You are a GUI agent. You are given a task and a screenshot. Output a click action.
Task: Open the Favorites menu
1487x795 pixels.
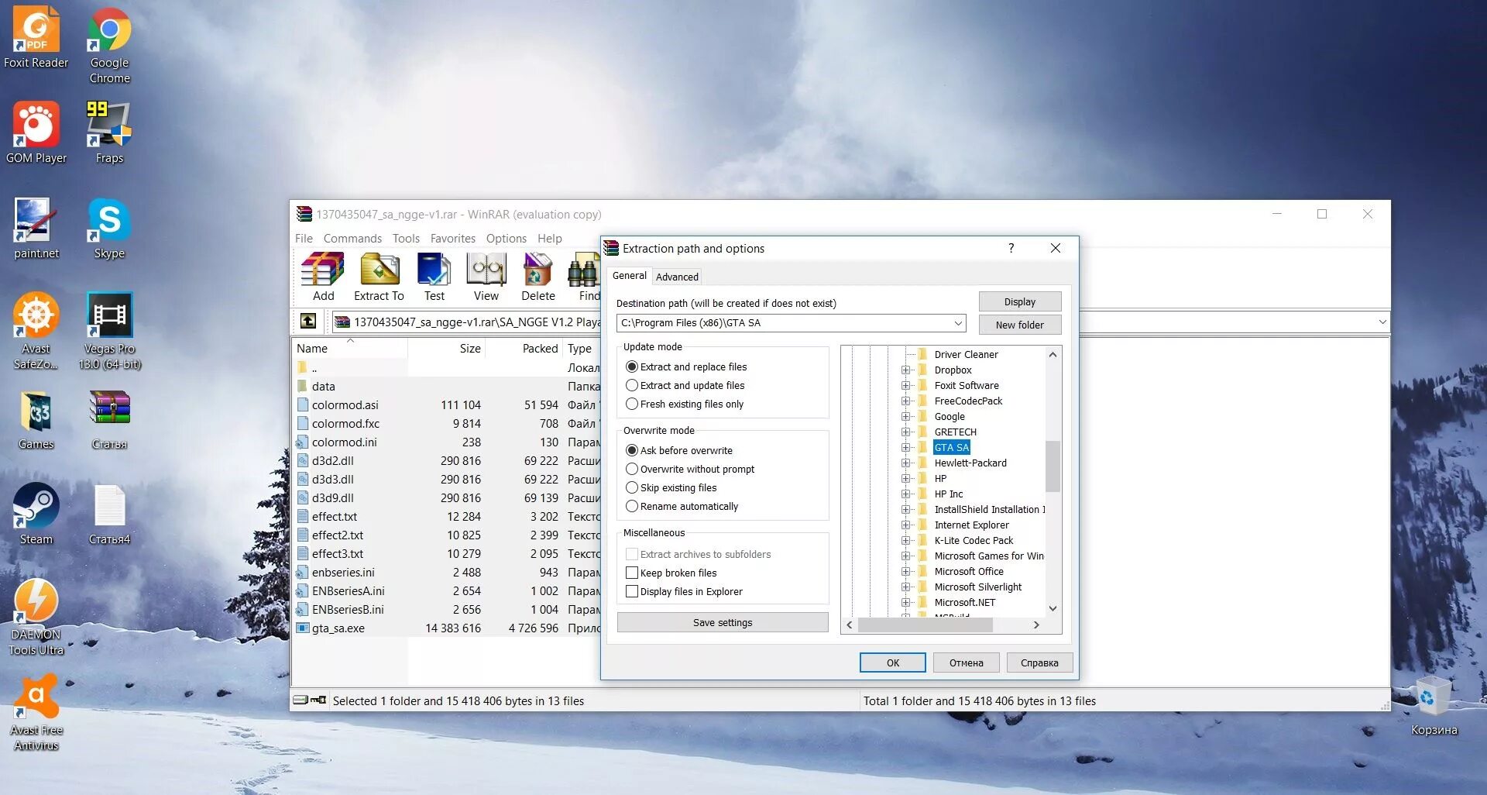tap(453, 238)
